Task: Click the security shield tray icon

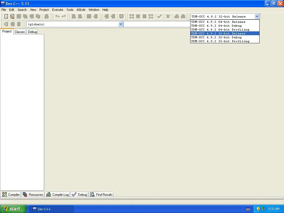Action: coord(258,209)
